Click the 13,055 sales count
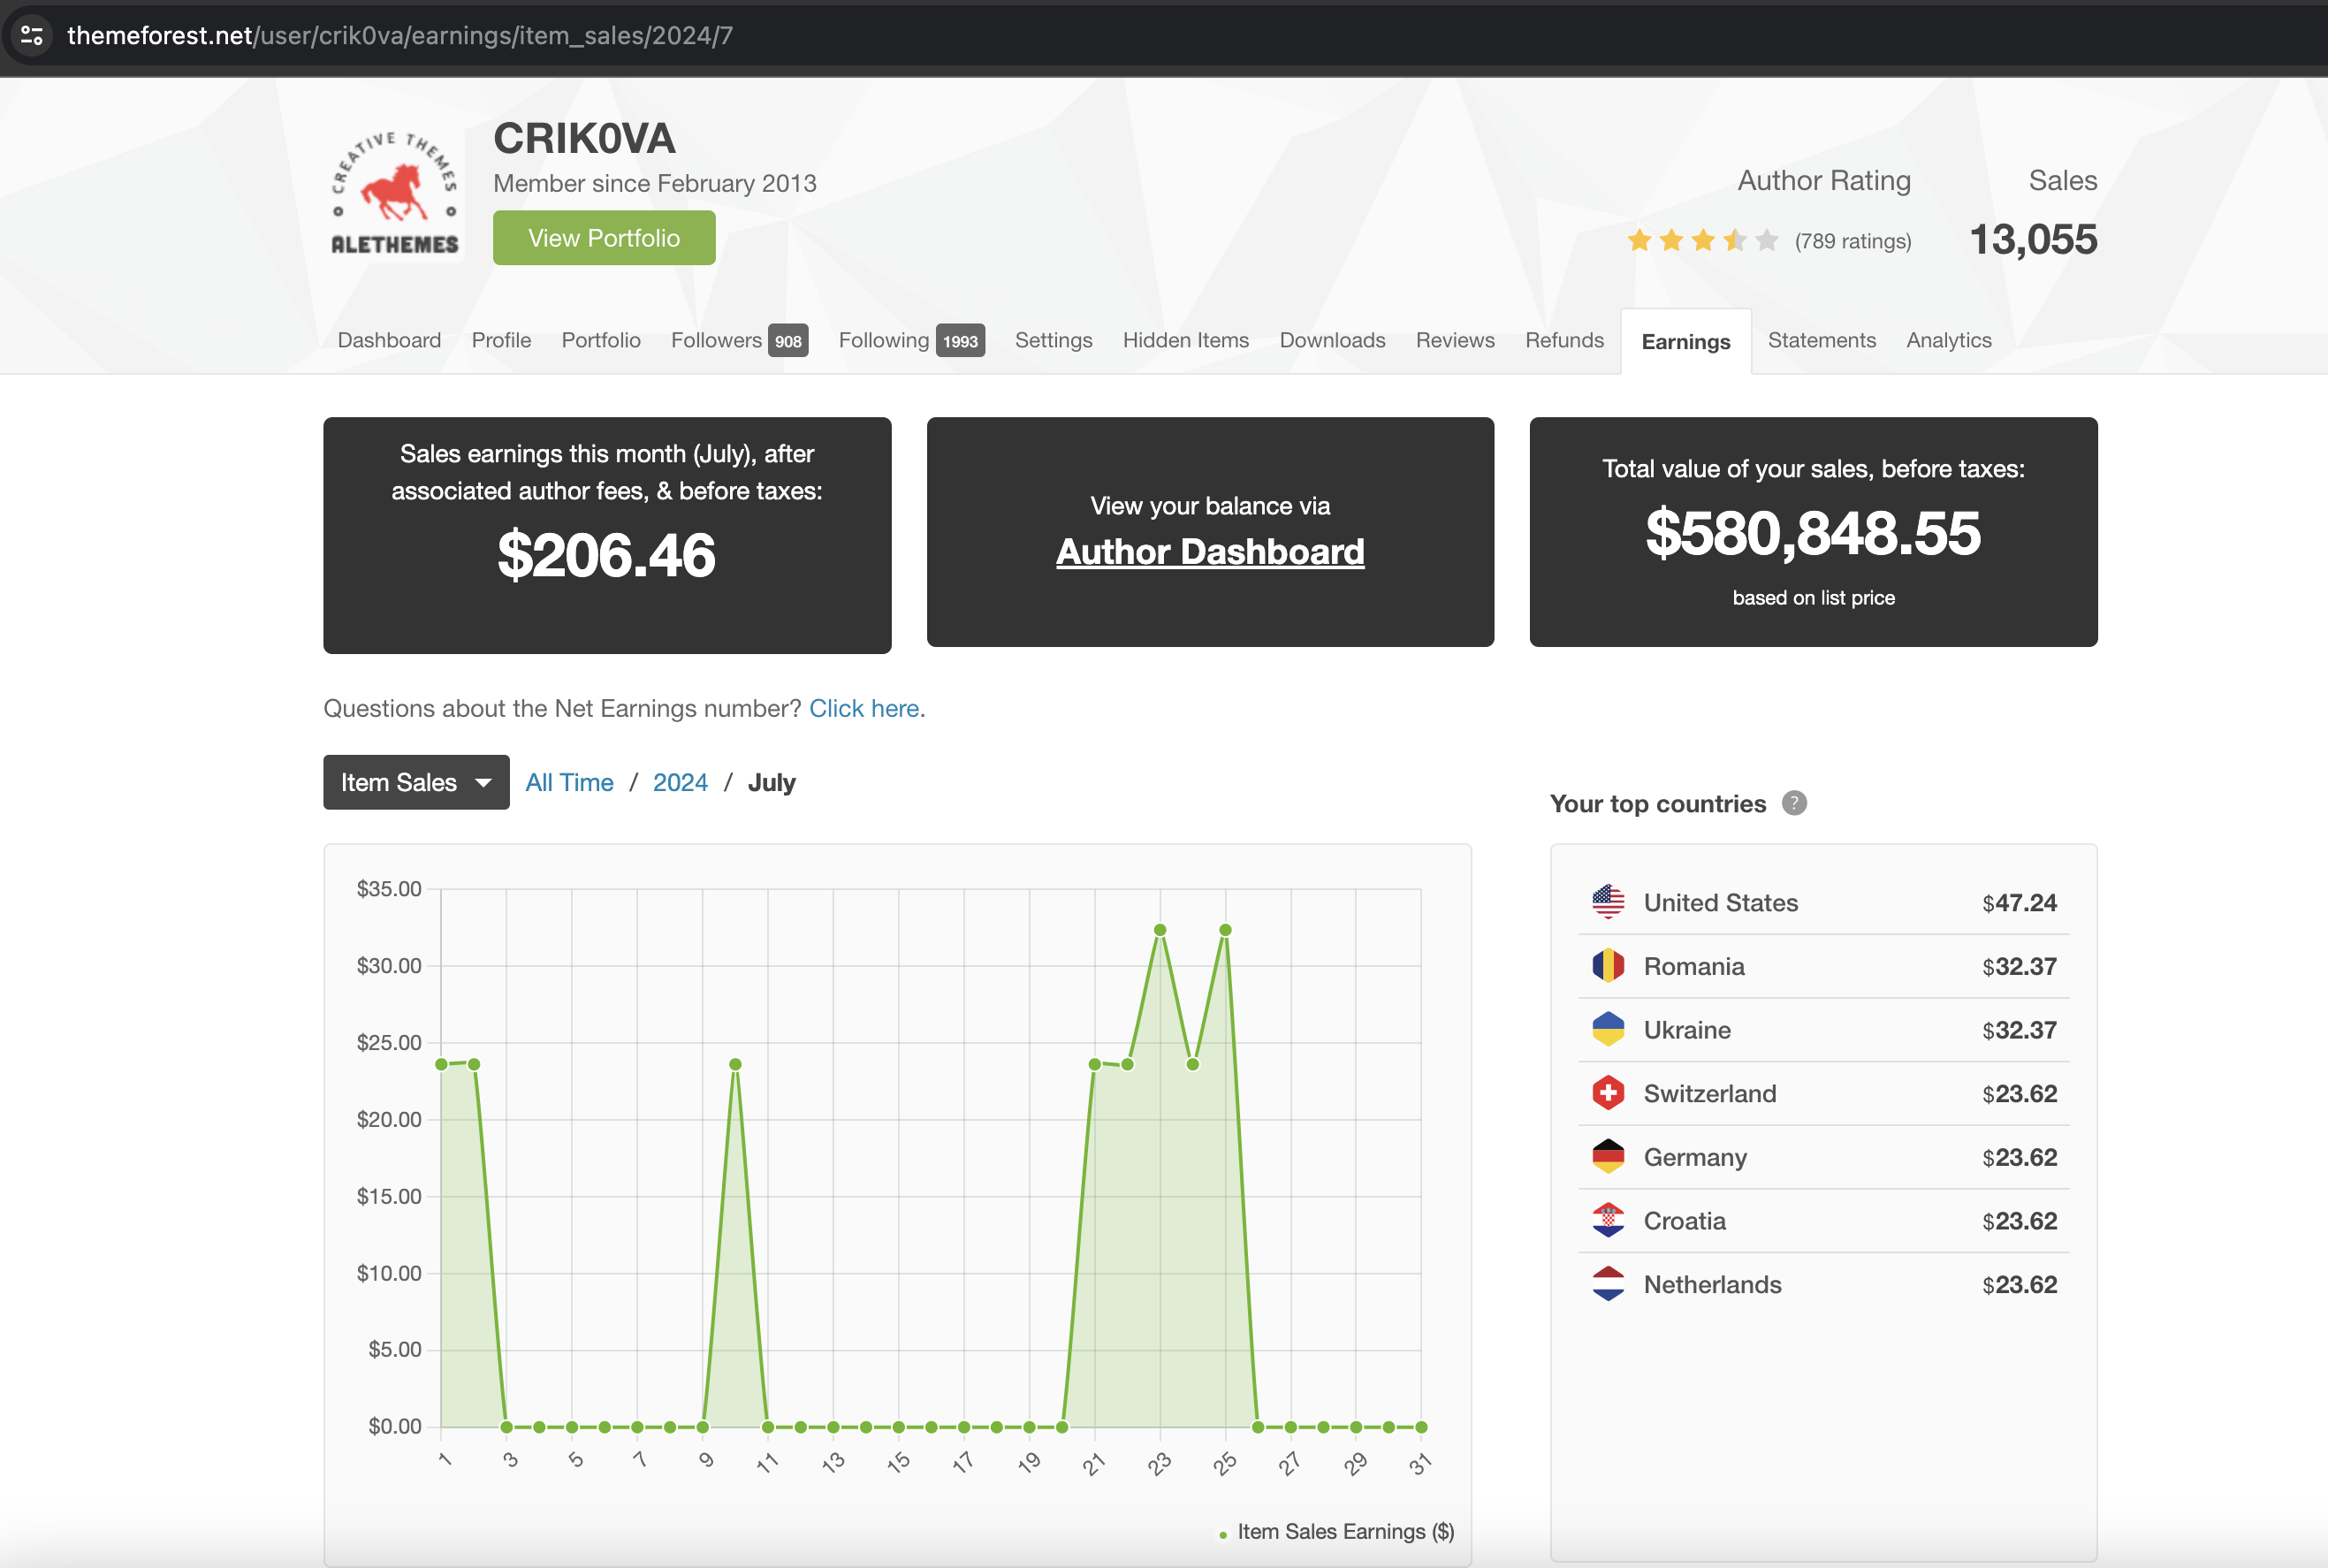 (x=2033, y=240)
